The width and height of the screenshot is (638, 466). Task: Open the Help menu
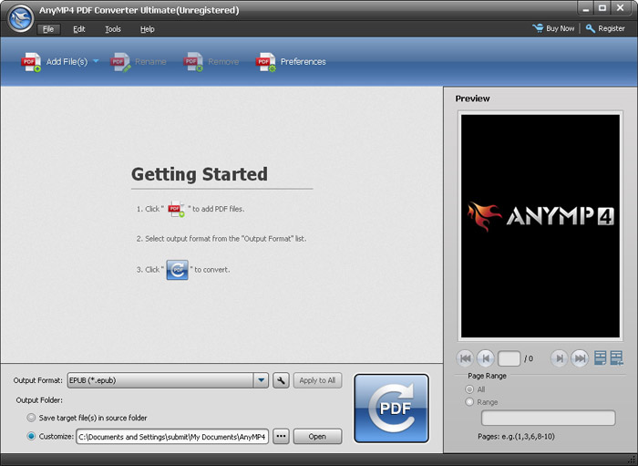tap(148, 29)
